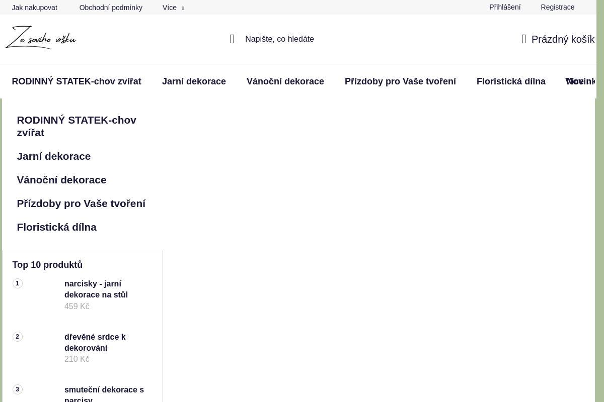Open the Jak nakupovat page
604x402 pixels.
pos(34,8)
